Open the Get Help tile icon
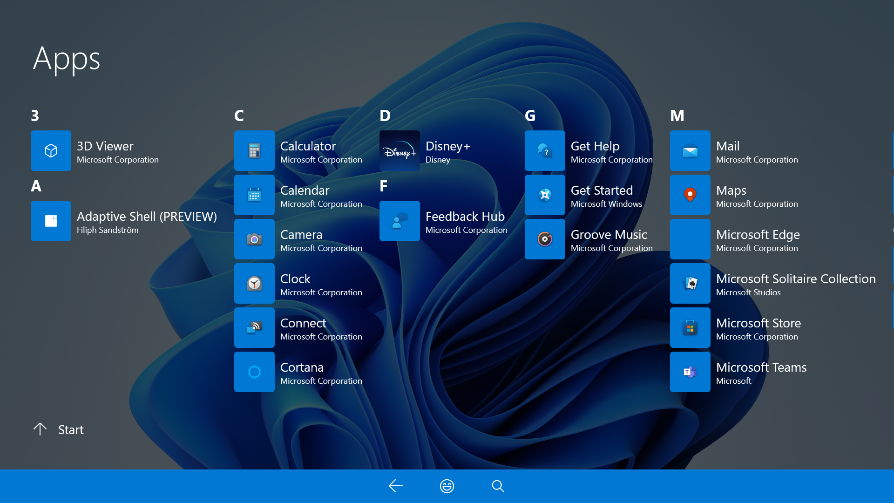The height and width of the screenshot is (503, 894). point(545,150)
